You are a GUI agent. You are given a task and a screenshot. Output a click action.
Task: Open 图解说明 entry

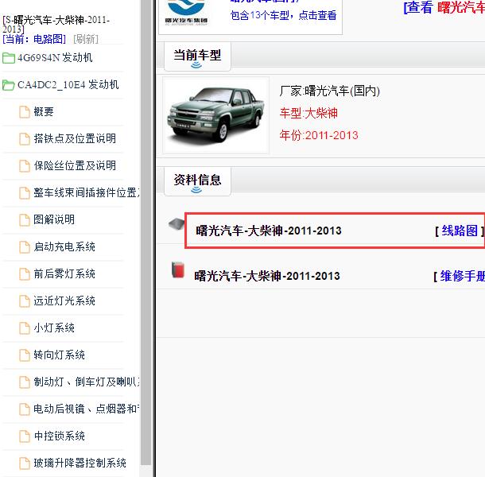tap(54, 219)
